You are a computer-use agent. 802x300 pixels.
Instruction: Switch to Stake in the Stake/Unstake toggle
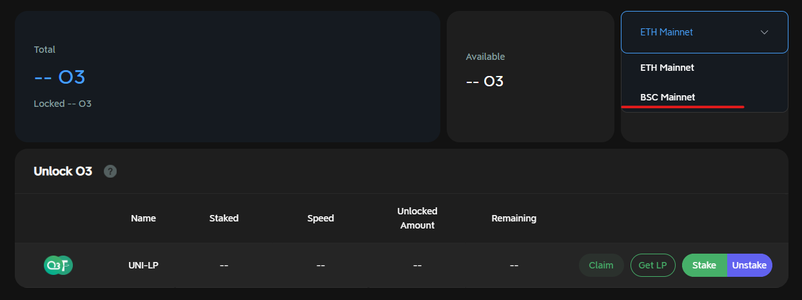click(704, 265)
